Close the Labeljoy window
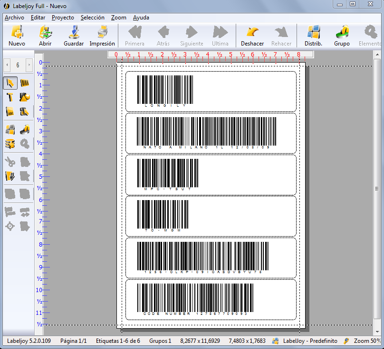This screenshot has width=384, height=349. [370, 4]
